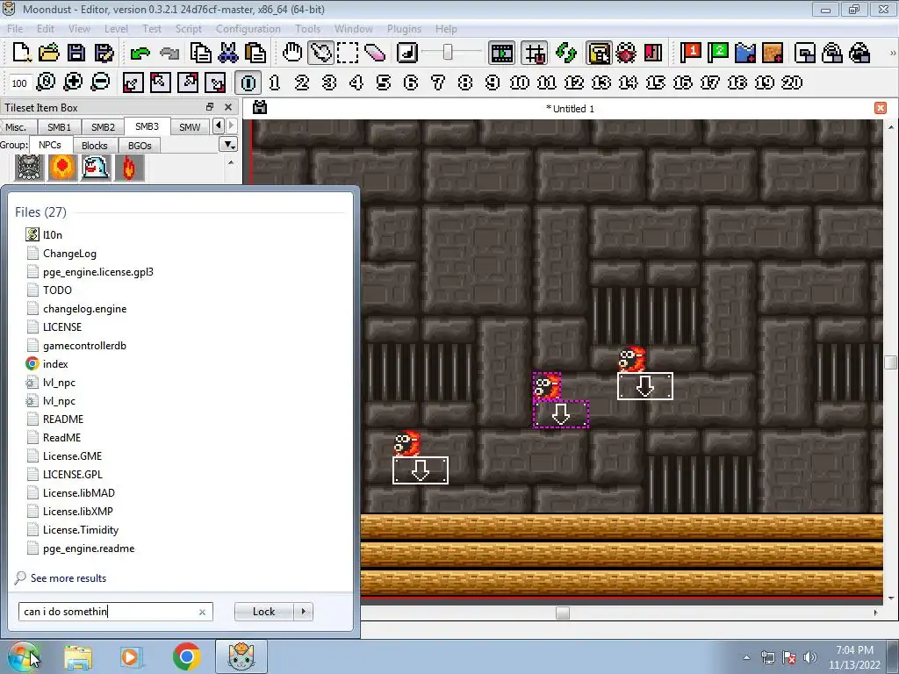Toggle the Tileset Item Box button
The image size is (899, 674).
(599, 54)
